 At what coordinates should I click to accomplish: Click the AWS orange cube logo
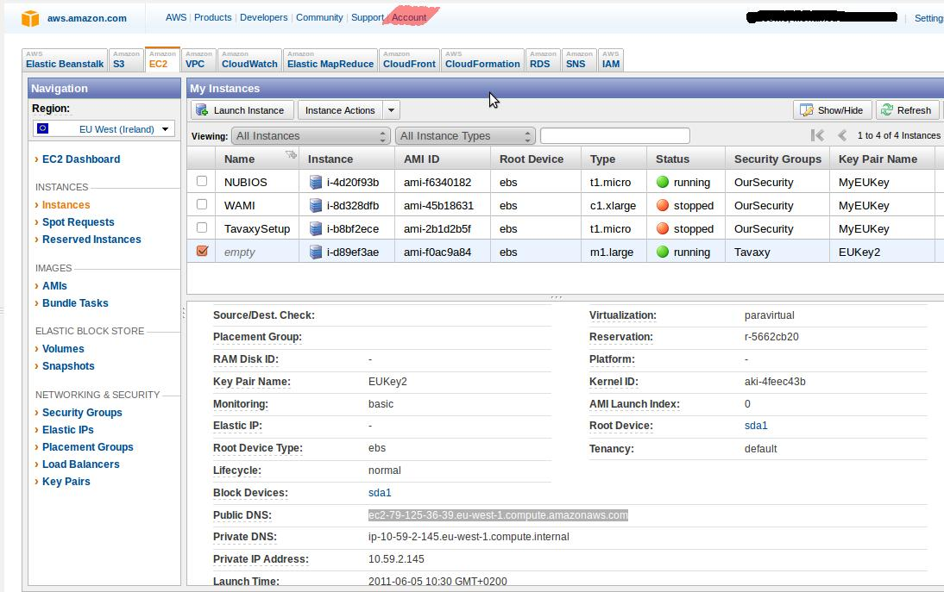pyautogui.click(x=30, y=18)
